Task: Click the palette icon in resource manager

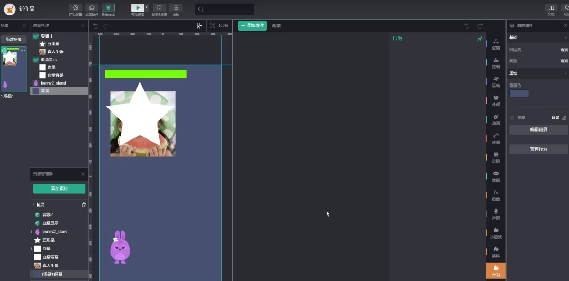Action: click(x=84, y=204)
